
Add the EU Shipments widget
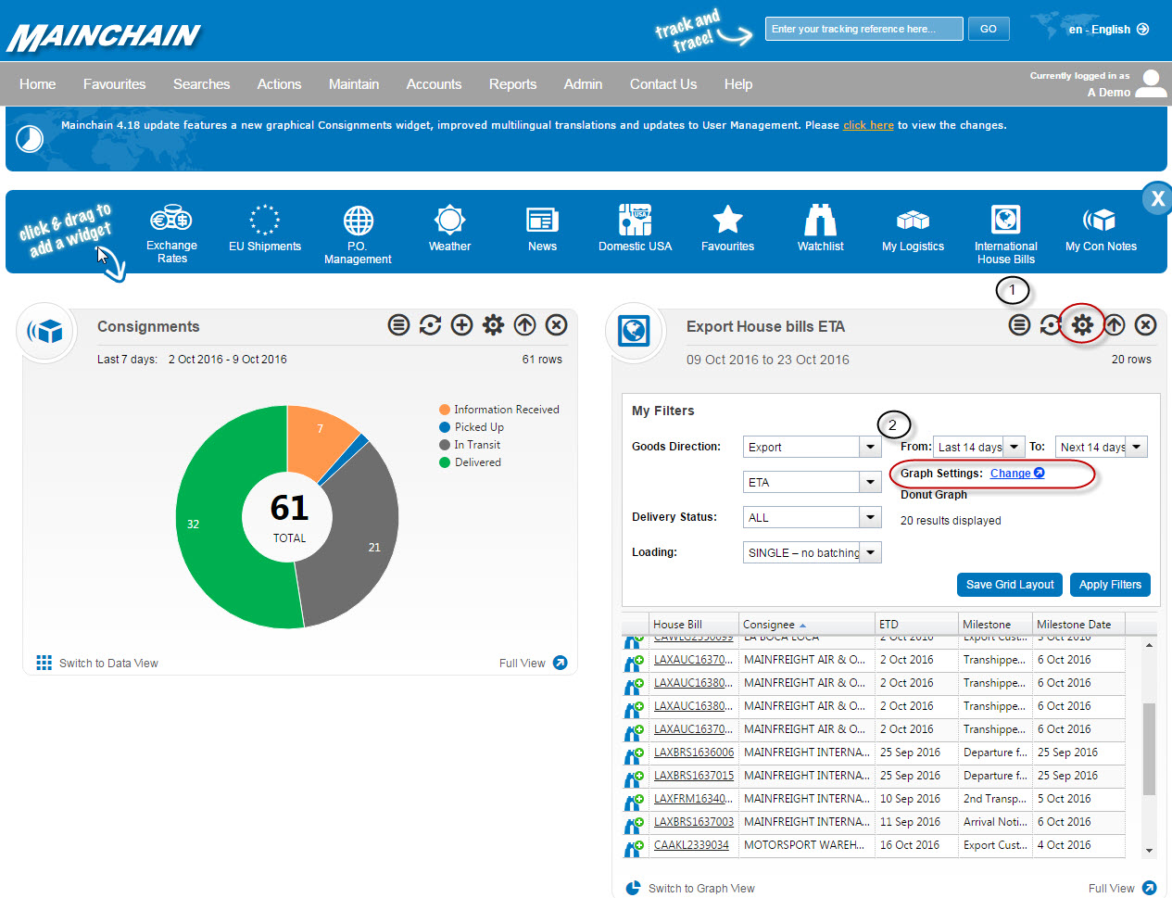(265, 228)
